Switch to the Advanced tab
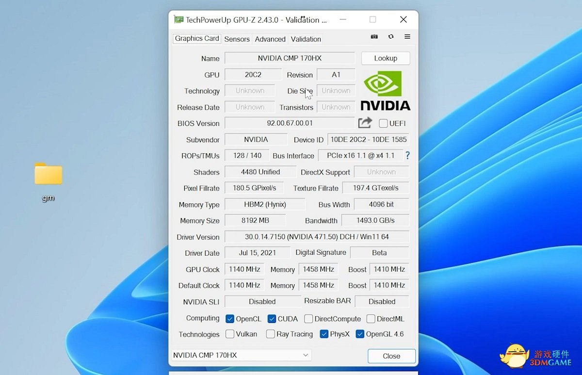 coord(270,39)
